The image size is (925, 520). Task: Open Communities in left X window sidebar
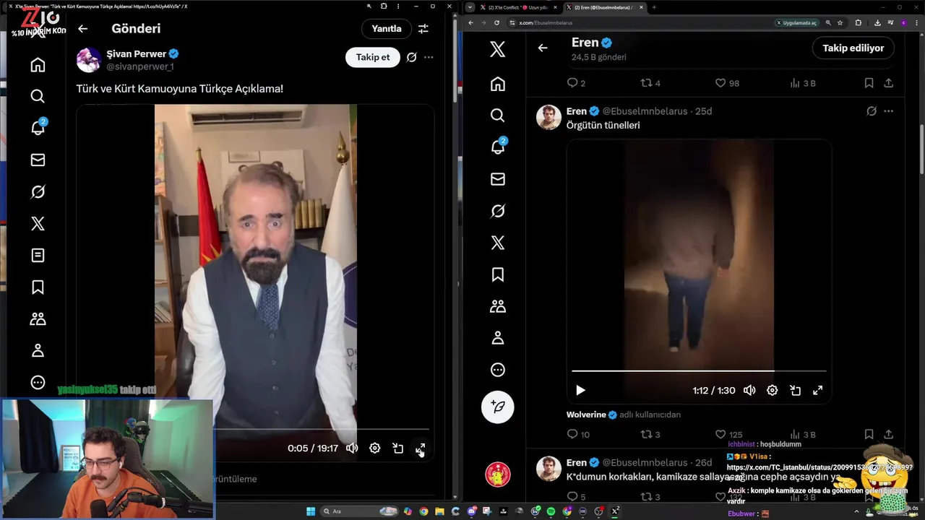click(38, 319)
